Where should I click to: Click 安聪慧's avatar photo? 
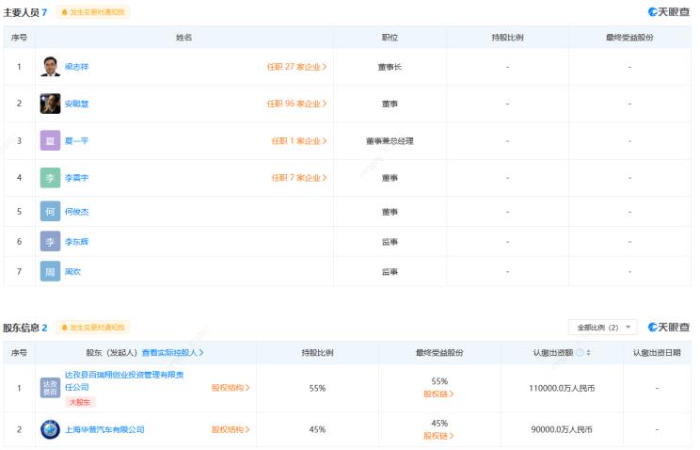[x=50, y=104]
